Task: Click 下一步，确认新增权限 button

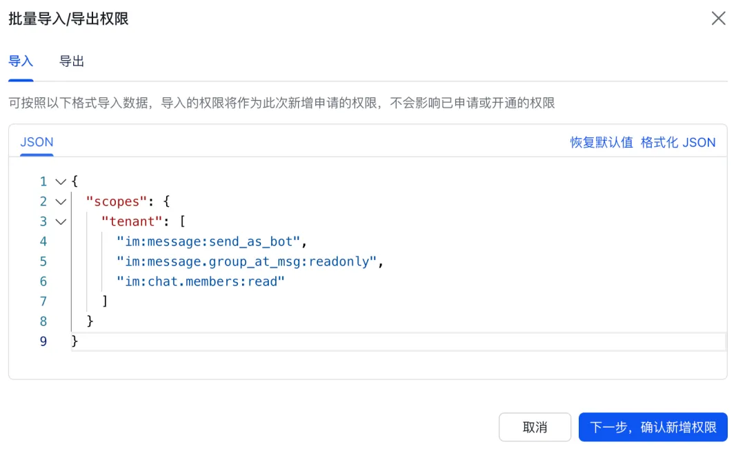Action: tap(653, 427)
